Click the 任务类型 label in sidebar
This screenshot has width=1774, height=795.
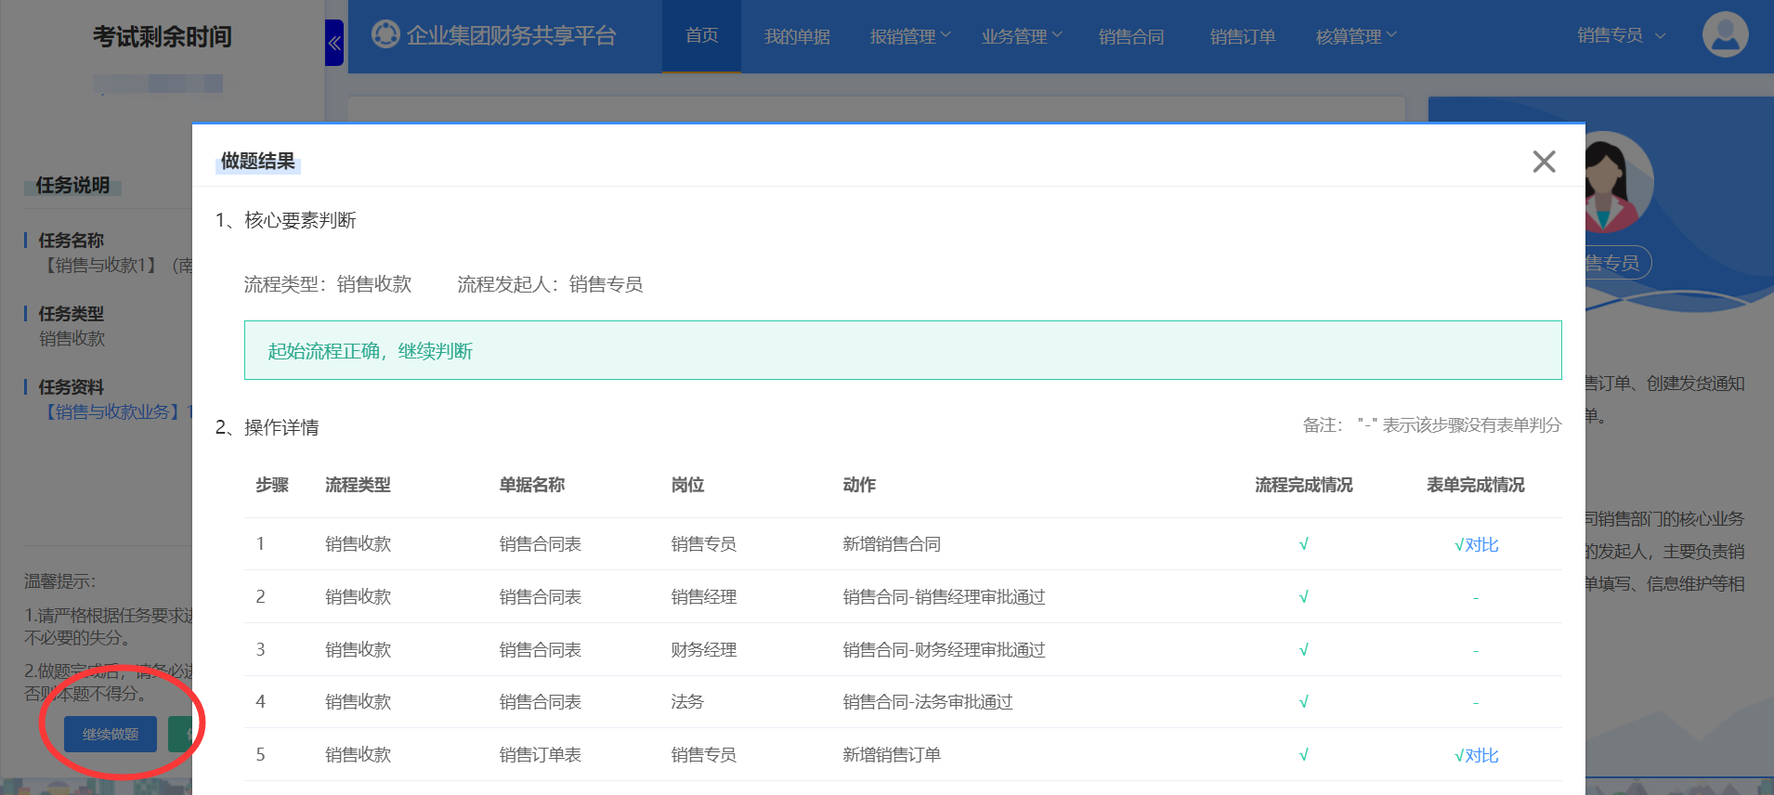pos(71,314)
